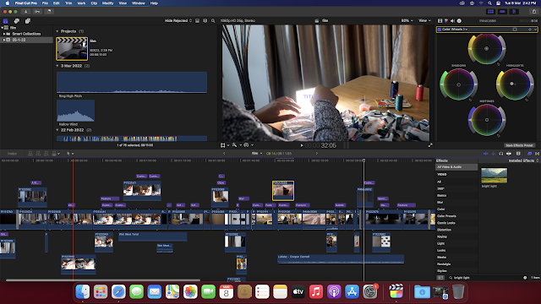This screenshot has width=541, height=304.
Task: Open the titles and generators sidebar
Action: click(28, 21)
